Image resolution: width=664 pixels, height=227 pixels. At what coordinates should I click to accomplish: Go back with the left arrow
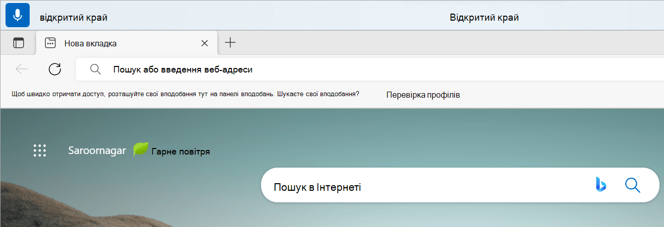[x=22, y=69]
